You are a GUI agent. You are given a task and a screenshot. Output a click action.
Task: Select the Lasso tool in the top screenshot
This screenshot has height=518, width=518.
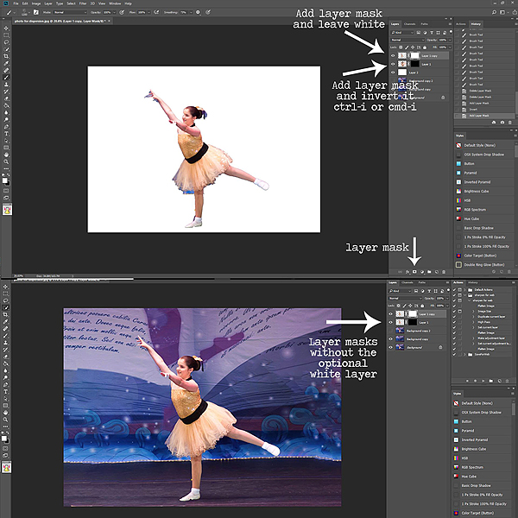point(6,42)
